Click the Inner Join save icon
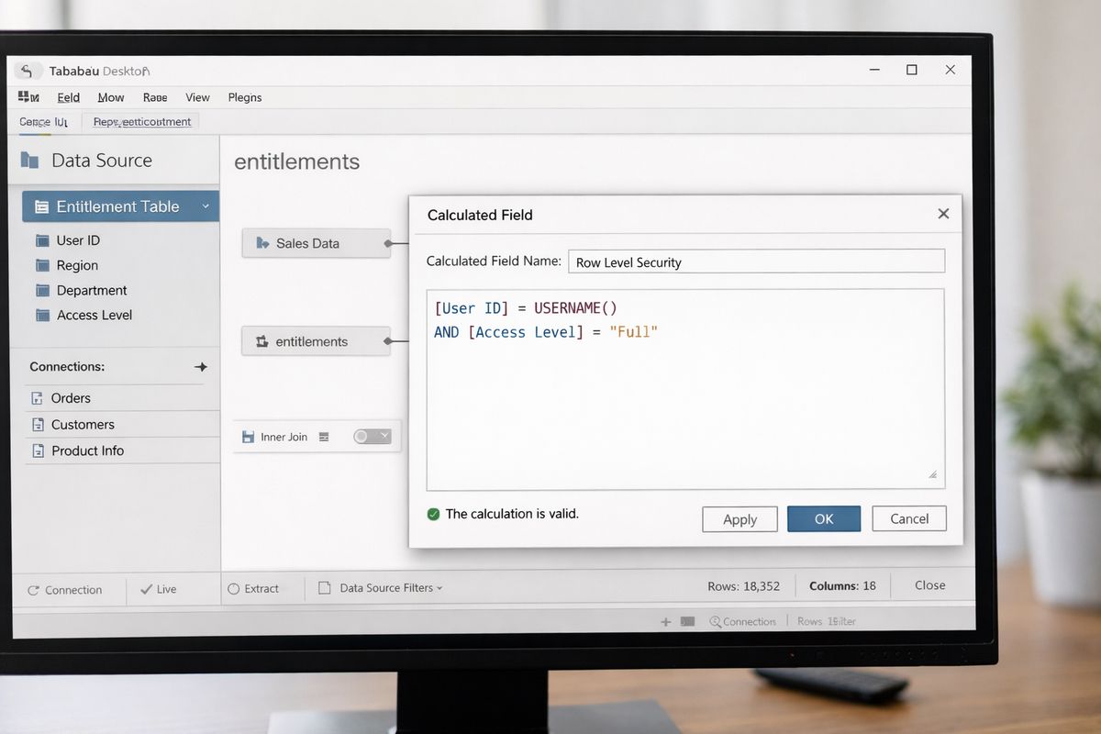 (x=248, y=438)
